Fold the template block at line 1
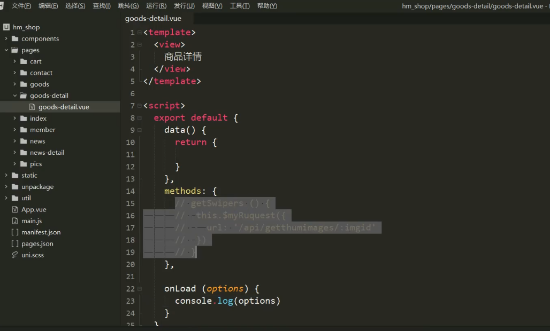Image resolution: width=550 pixels, height=331 pixels. 140,32
